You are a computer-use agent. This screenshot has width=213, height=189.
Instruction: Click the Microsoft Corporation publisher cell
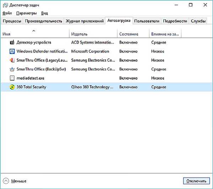(90, 51)
